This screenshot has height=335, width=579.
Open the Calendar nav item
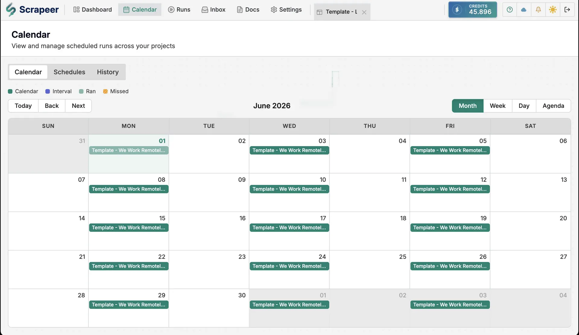click(x=140, y=10)
